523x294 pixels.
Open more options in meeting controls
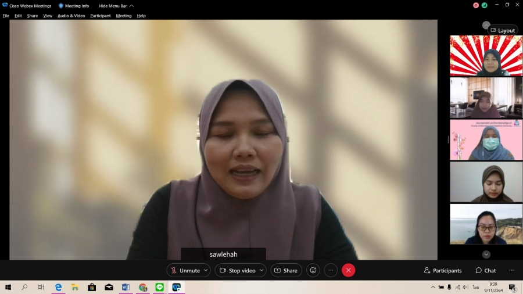[331, 270]
